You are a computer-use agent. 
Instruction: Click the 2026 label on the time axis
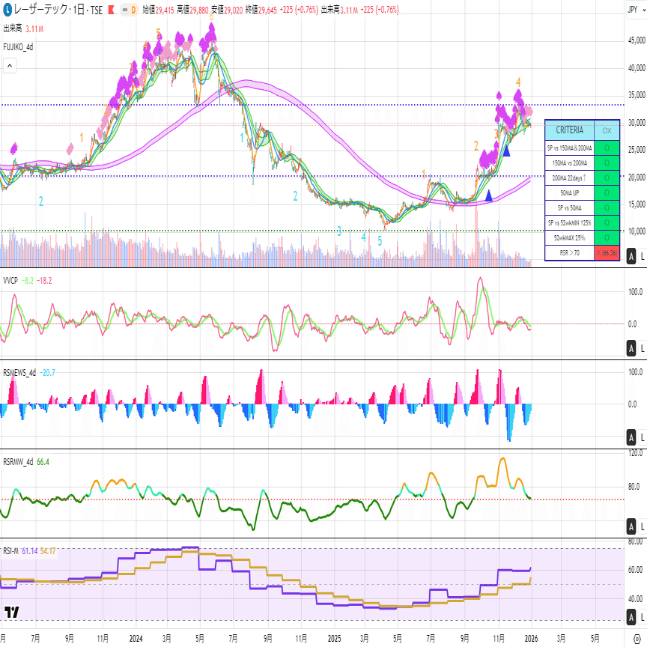pyautogui.click(x=531, y=638)
